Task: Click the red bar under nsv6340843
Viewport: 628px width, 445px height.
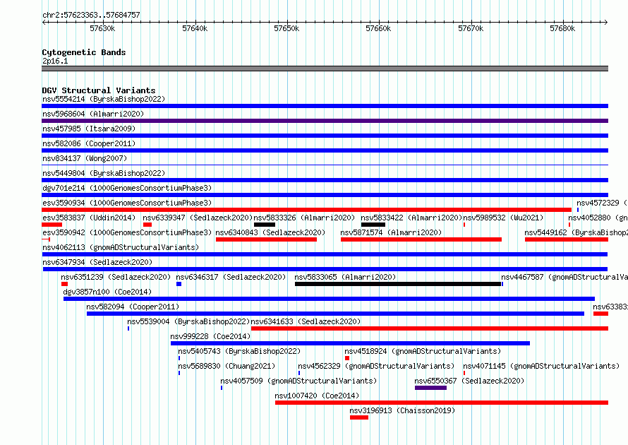Action: point(266,239)
